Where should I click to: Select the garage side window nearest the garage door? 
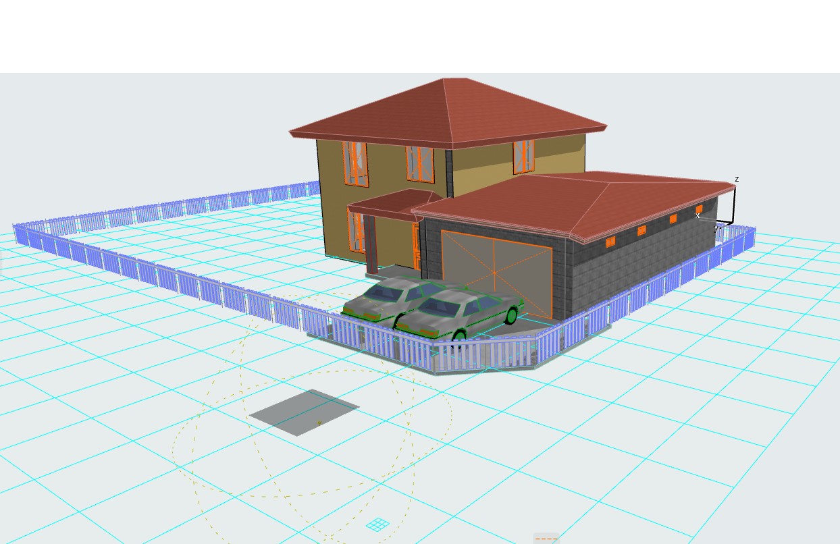pyautogui.click(x=610, y=242)
